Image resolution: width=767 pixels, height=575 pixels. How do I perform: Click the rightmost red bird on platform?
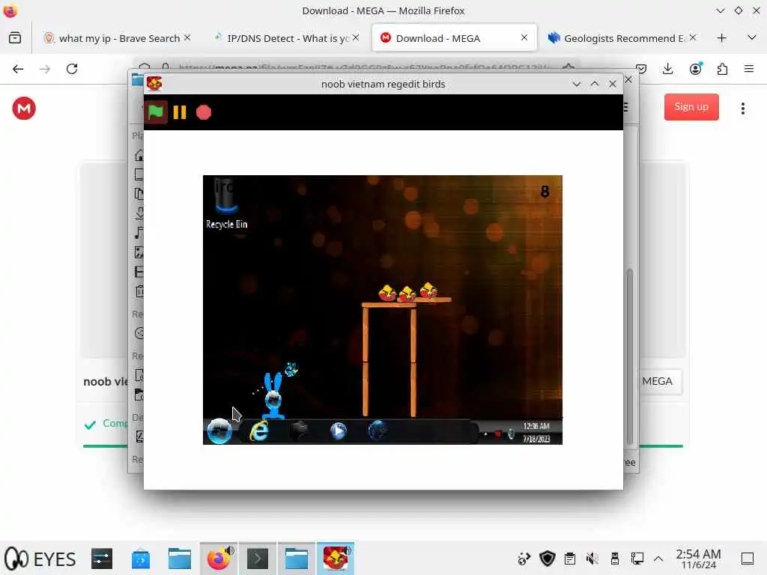428,290
